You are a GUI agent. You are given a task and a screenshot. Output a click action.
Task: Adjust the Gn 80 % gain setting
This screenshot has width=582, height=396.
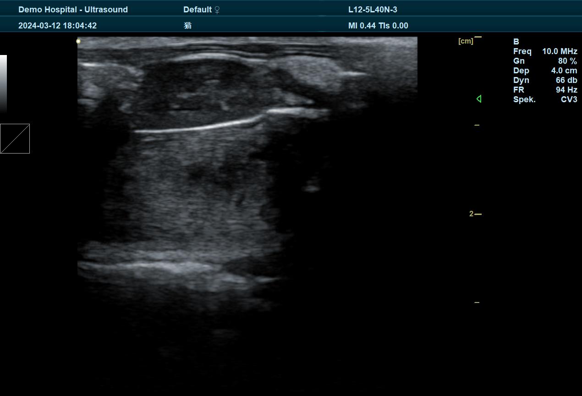[545, 61]
